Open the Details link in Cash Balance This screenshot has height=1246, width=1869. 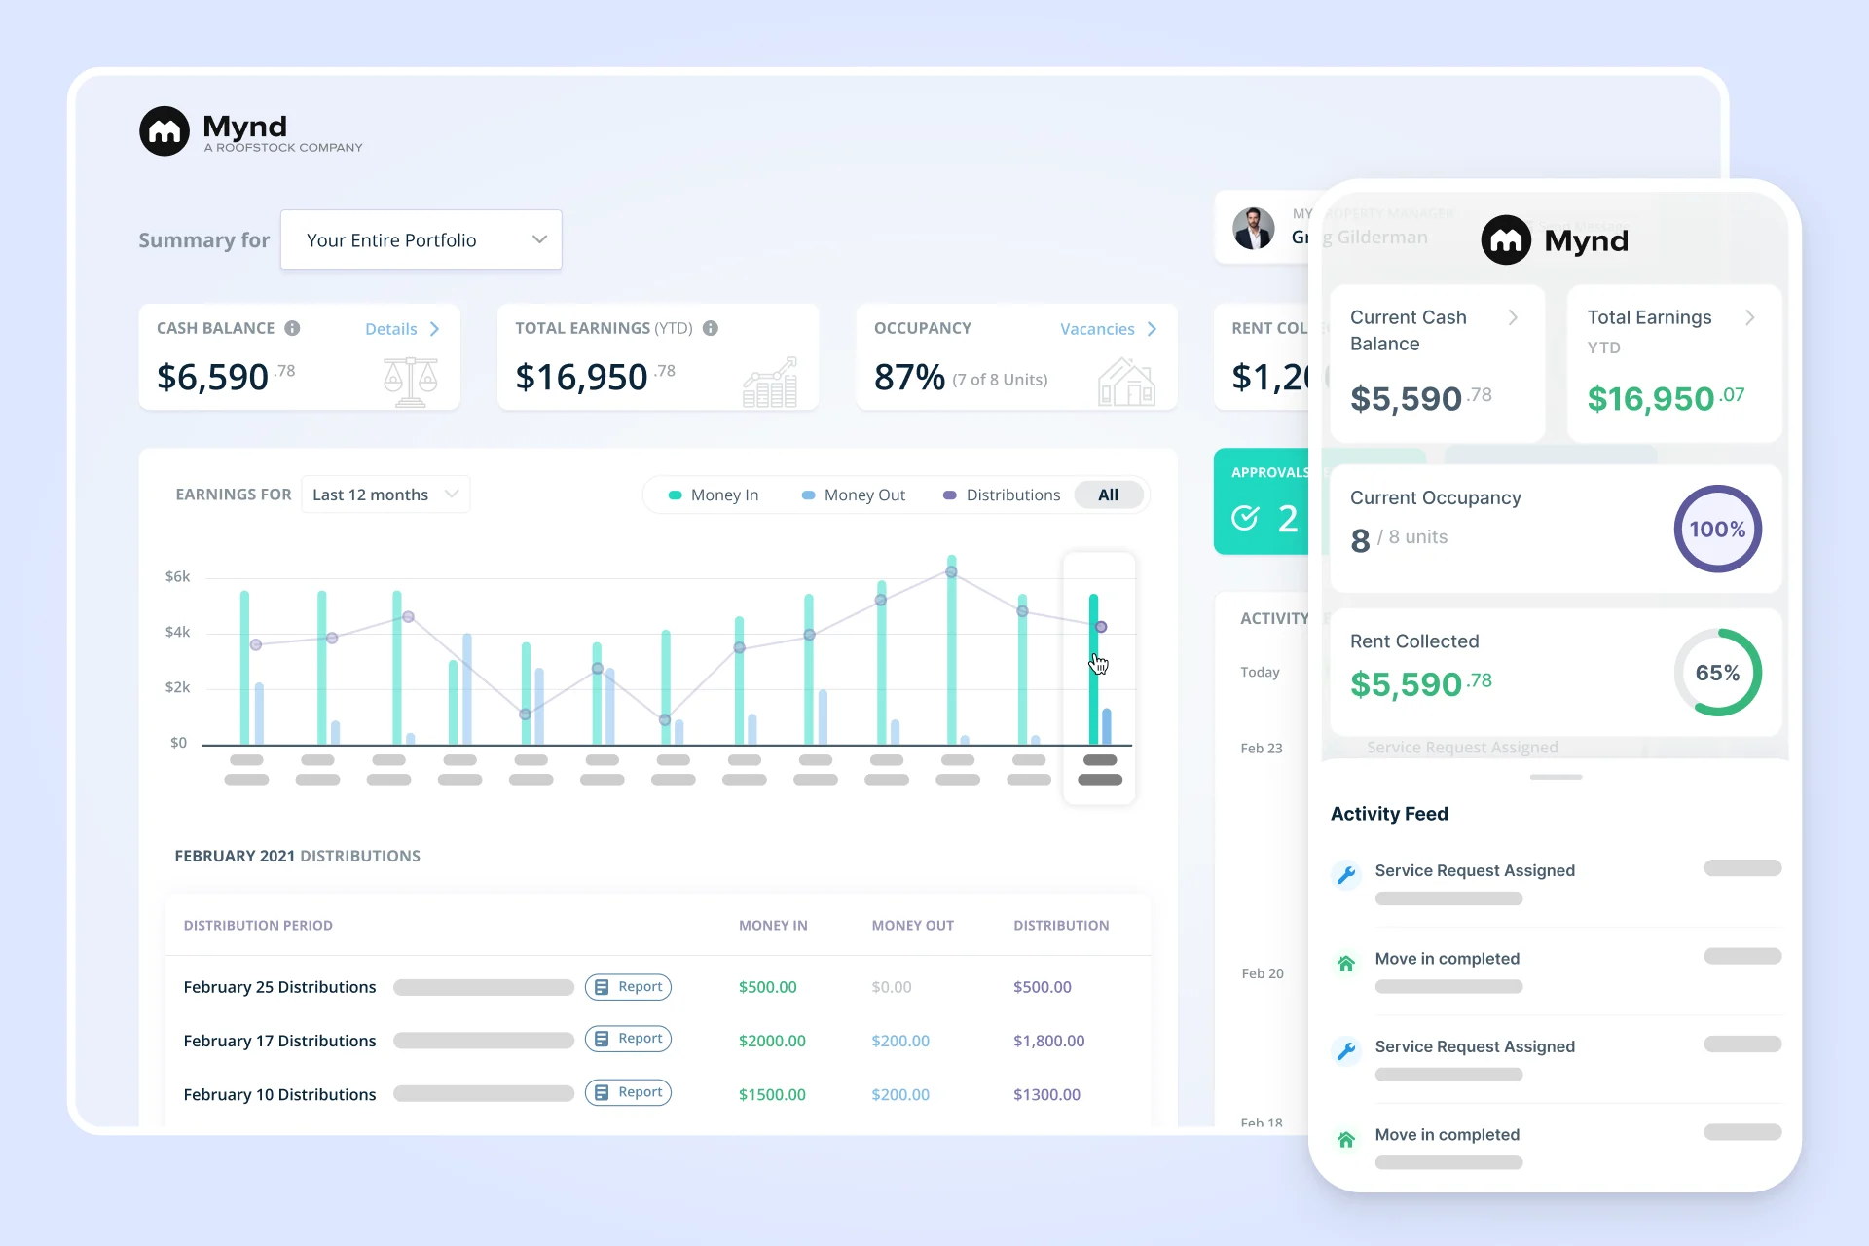390,329
